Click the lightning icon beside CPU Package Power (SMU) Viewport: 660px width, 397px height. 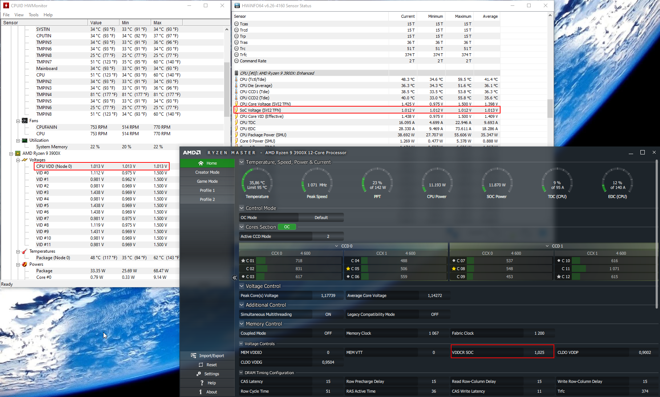[x=236, y=135]
